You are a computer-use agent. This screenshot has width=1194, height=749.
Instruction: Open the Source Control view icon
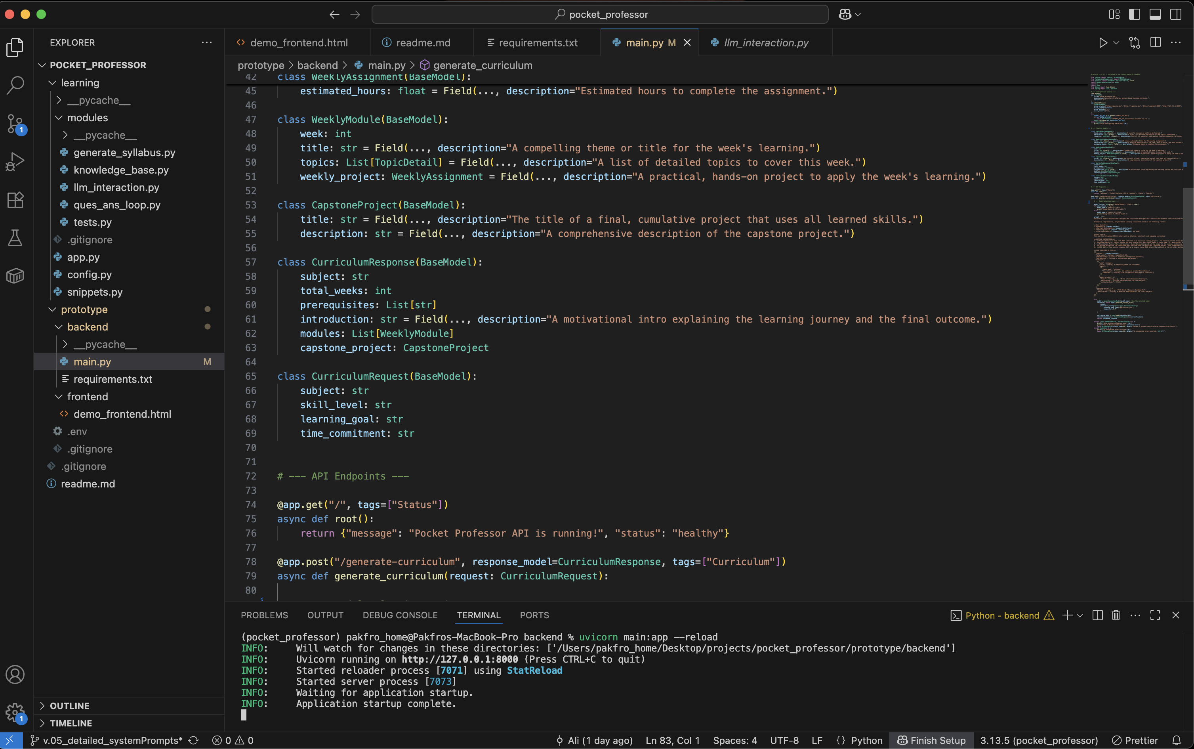[x=15, y=124]
